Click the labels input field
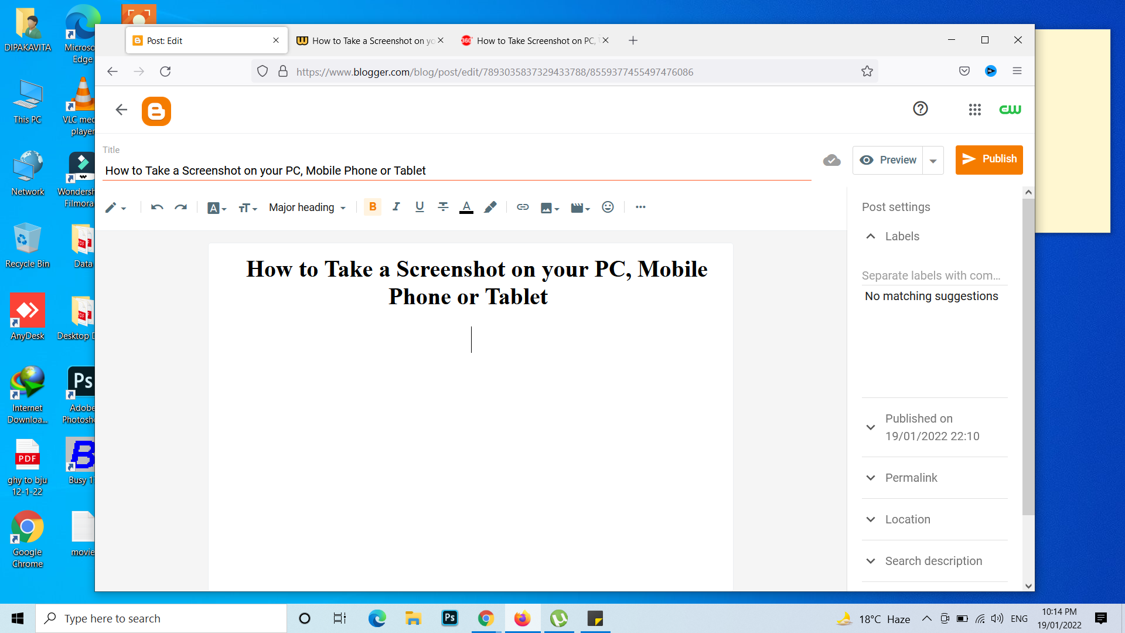This screenshot has width=1125, height=633. 934,275
